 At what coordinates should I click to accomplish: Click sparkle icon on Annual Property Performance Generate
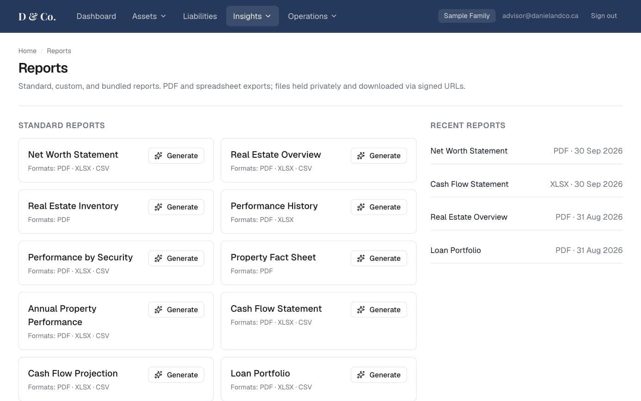(159, 310)
